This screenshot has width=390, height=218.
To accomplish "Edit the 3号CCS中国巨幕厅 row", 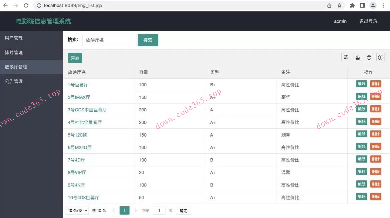I will click(362, 109).
